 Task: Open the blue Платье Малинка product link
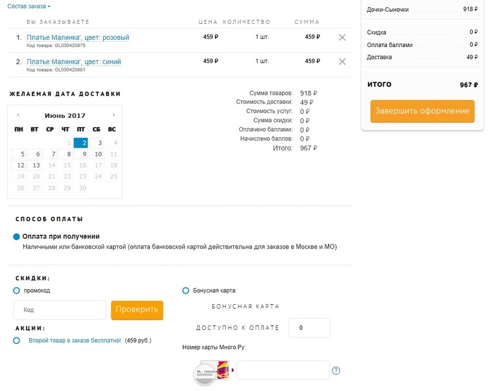[73, 62]
